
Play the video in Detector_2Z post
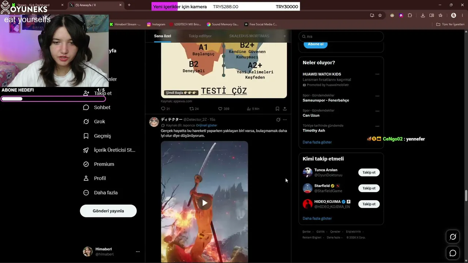pyautogui.click(x=204, y=203)
